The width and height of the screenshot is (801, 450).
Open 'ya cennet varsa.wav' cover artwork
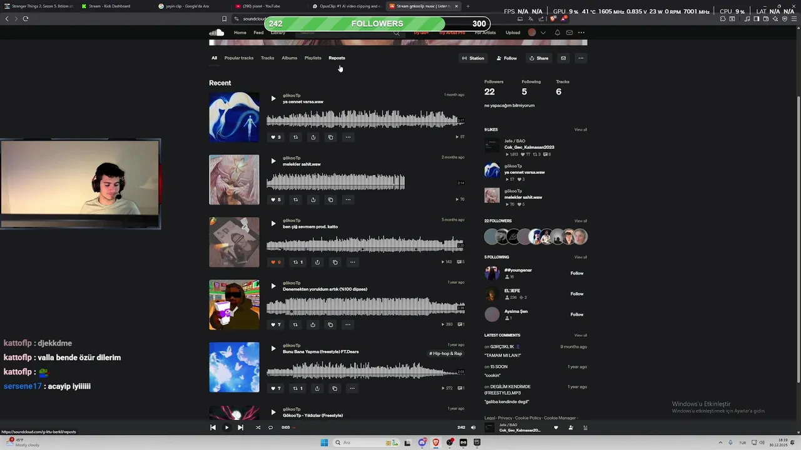pyautogui.click(x=234, y=117)
